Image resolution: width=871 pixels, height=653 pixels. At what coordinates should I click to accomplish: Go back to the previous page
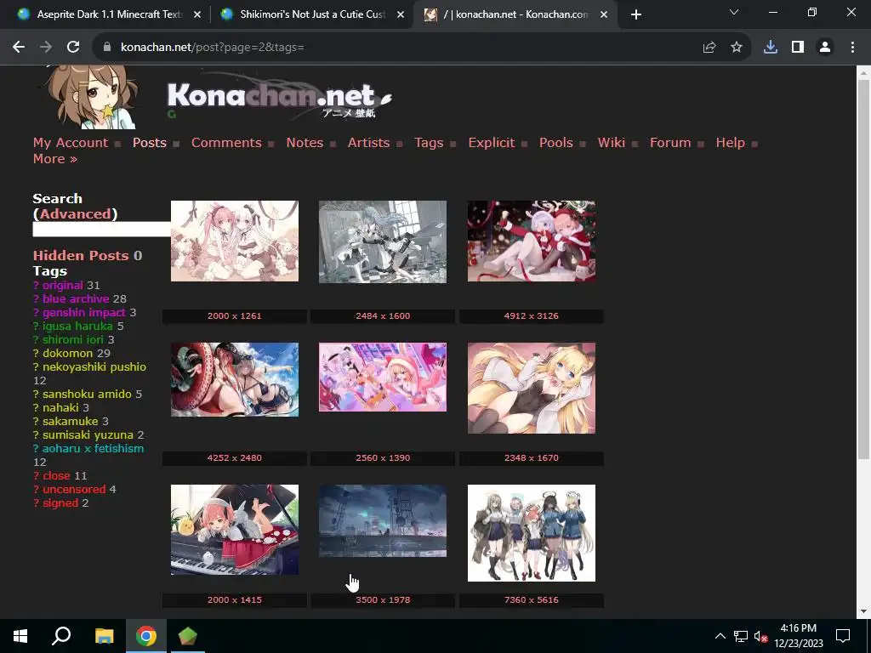pyautogui.click(x=19, y=48)
